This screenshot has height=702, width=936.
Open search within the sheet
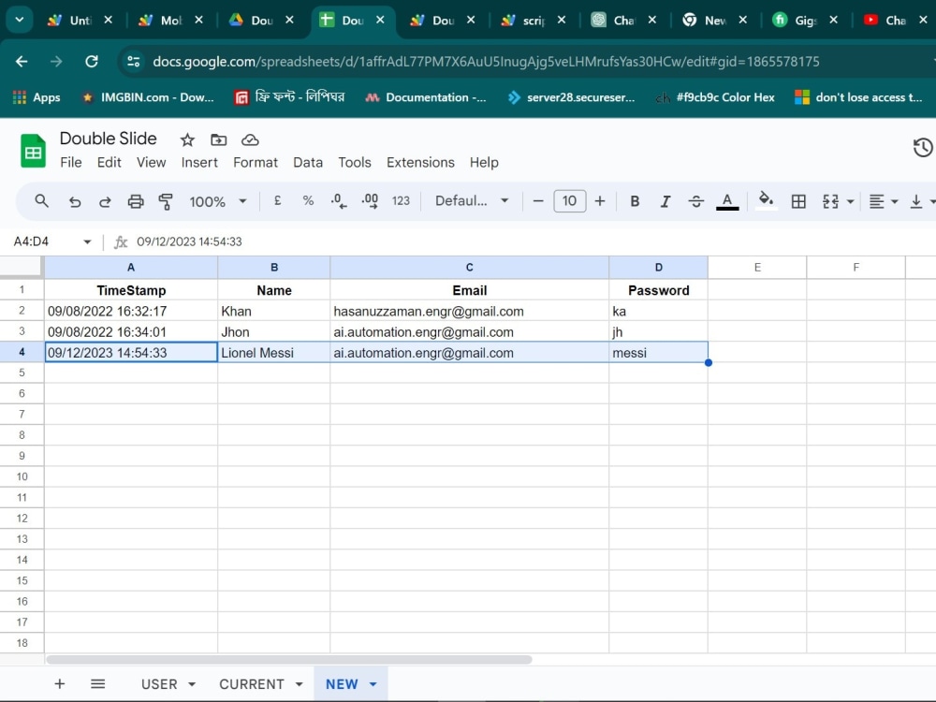pos(43,200)
